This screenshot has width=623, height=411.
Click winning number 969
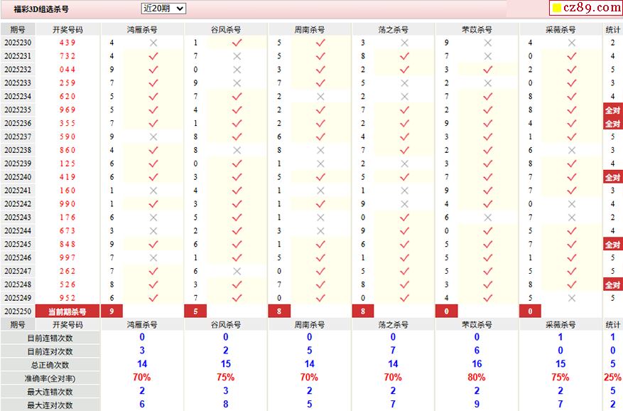[67, 110]
